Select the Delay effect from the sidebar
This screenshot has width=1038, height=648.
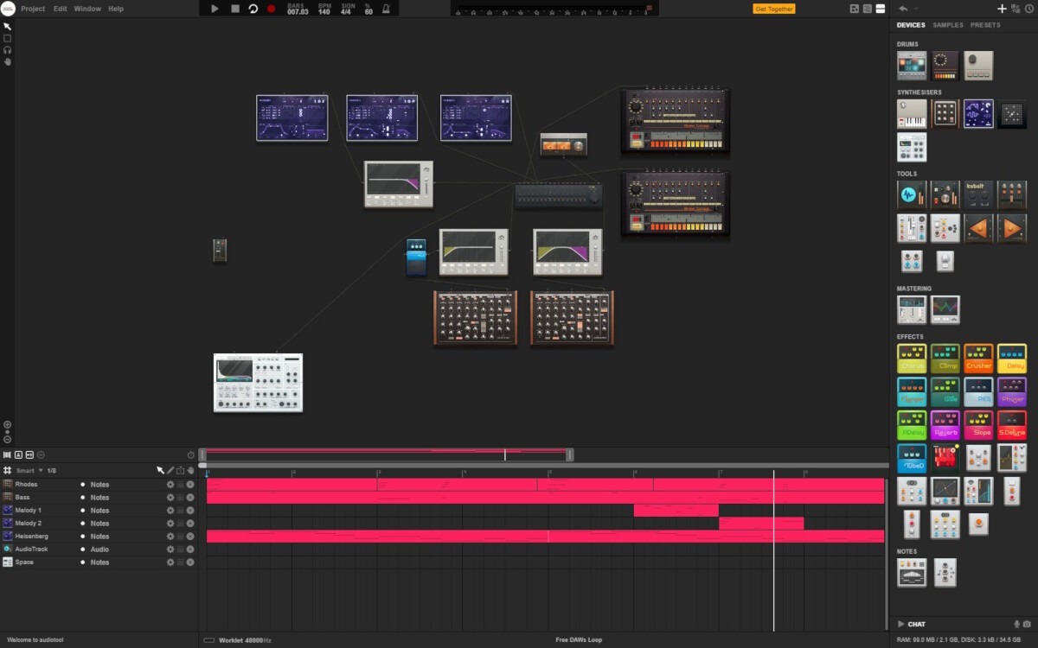(1012, 359)
